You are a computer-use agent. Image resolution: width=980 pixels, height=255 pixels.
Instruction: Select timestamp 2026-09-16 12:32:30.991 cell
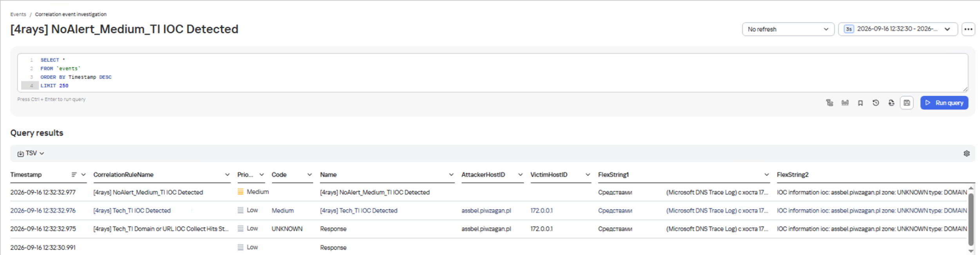(x=43, y=248)
